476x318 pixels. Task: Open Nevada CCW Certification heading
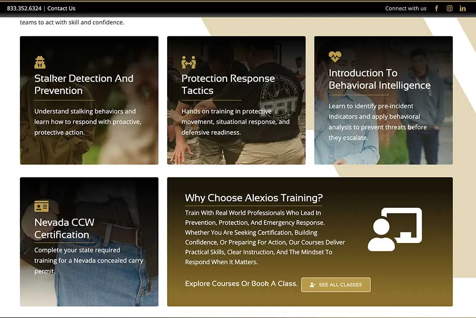[64, 228]
